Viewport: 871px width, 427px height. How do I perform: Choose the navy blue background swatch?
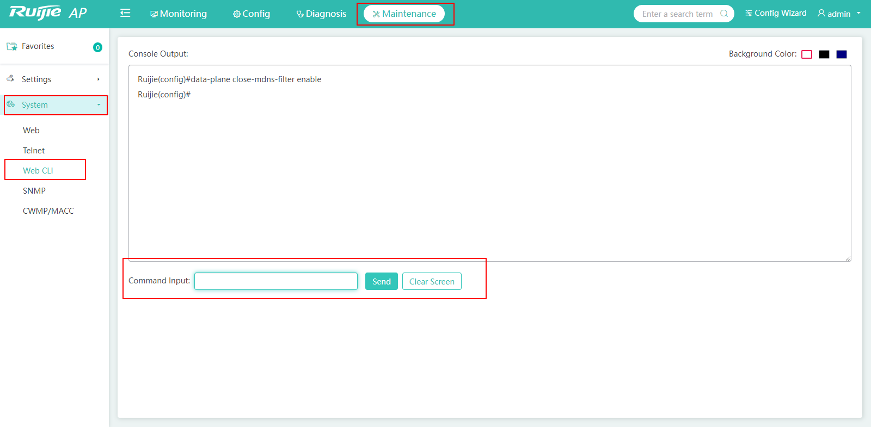(842, 54)
